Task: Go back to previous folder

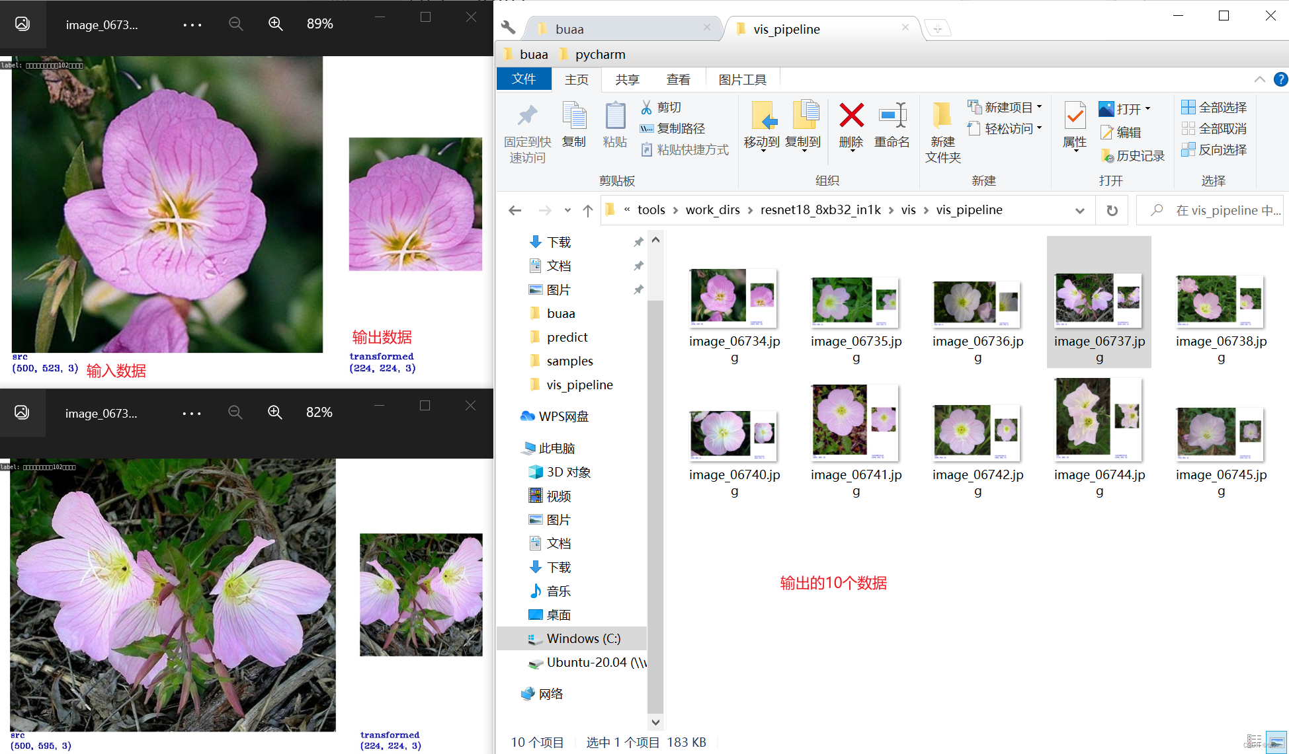Action: pyautogui.click(x=515, y=210)
